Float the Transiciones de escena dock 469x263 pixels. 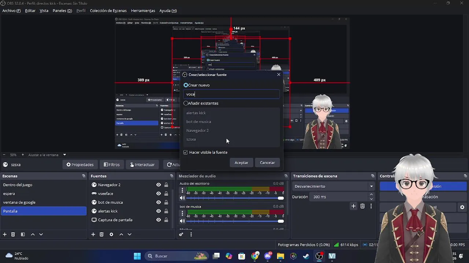[x=373, y=176]
